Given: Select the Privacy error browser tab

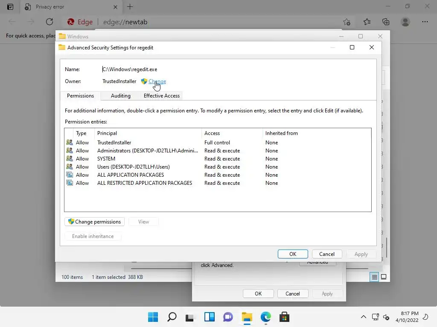Looking at the screenshot, I should pyautogui.click(x=71, y=7).
